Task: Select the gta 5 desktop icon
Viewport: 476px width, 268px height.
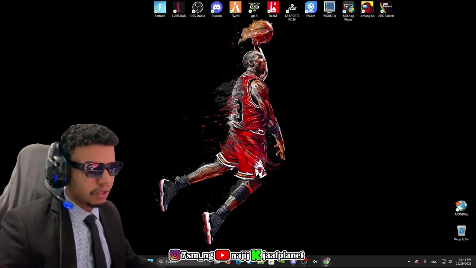Action: click(x=254, y=10)
